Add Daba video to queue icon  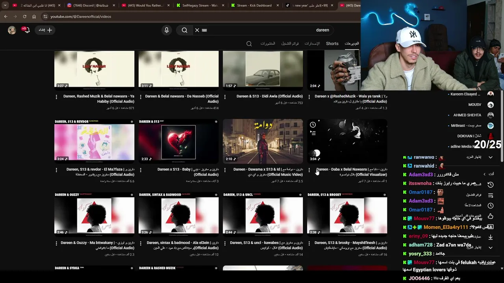(x=313, y=133)
